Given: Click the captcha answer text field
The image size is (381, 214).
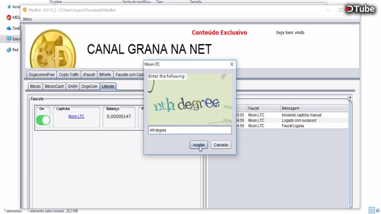Looking at the screenshot, I should (190, 130).
